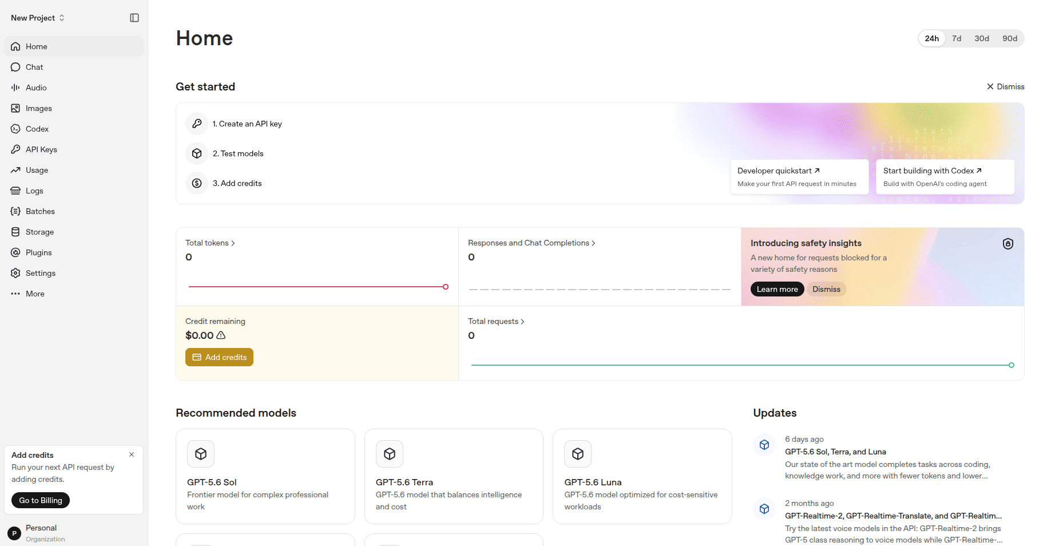Click the cube icon beside the 6 days ago update

click(764, 445)
